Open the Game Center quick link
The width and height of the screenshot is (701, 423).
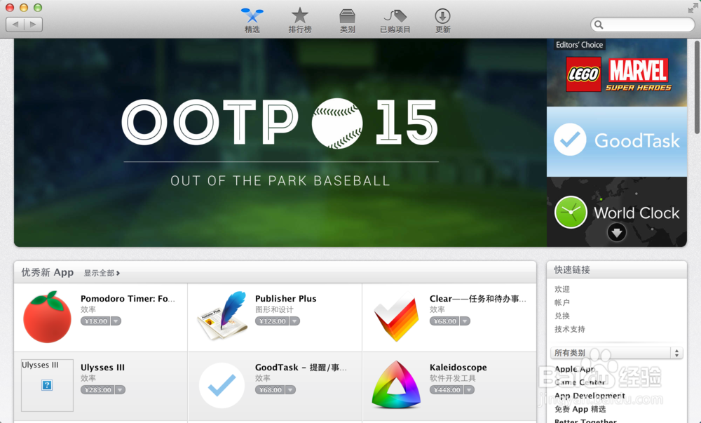coord(580,383)
